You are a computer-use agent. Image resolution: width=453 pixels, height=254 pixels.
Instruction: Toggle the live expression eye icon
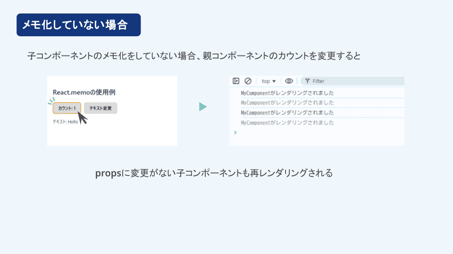[x=289, y=81]
